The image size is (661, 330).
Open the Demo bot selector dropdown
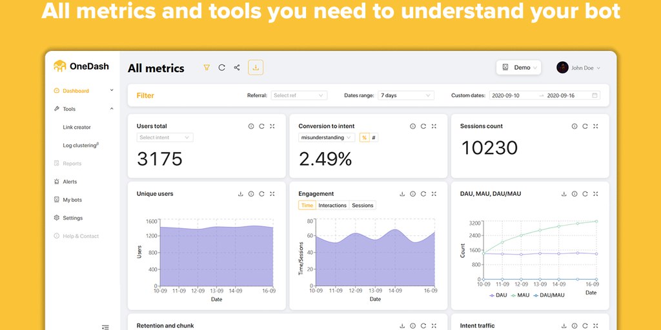[518, 68]
